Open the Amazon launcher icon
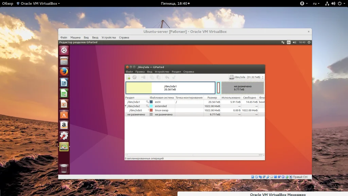Screen dimensions: 348x196 point(64,125)
